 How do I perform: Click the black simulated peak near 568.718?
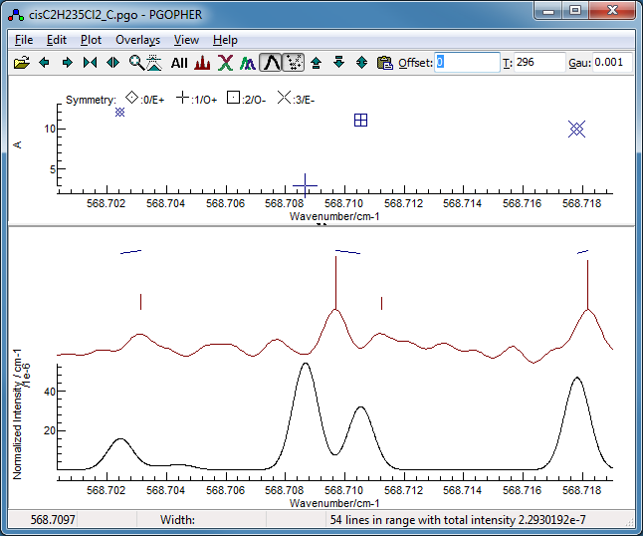tap(577, 378)
